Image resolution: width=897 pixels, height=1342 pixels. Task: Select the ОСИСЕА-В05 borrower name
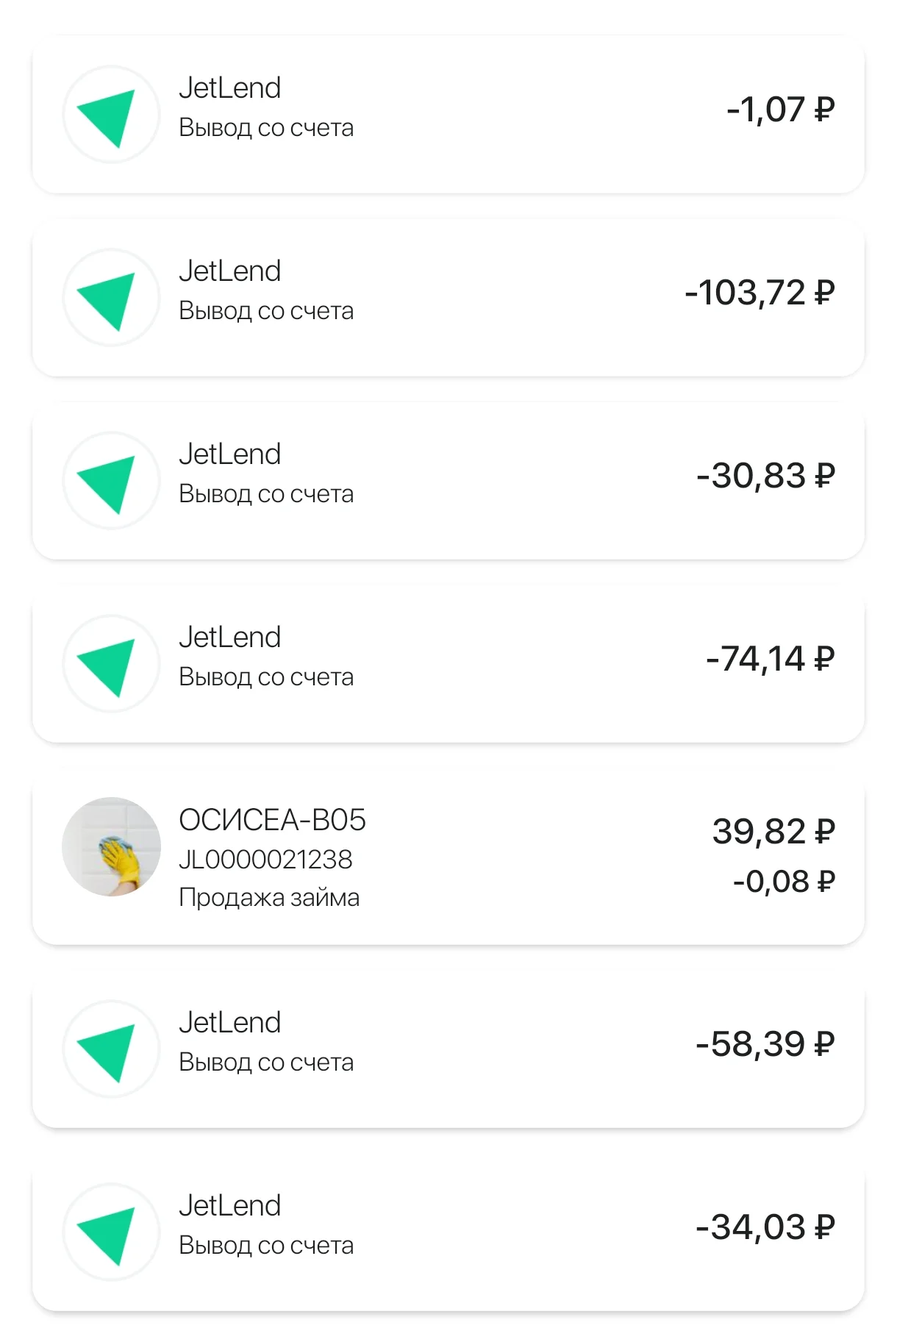click(x=272, y=820)
